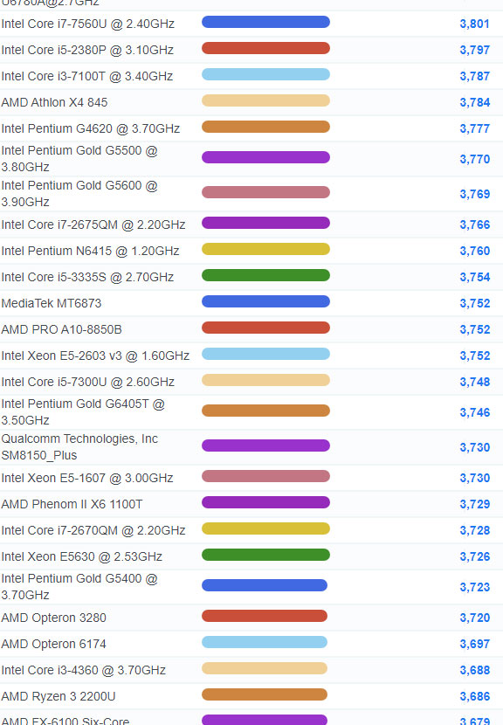The image size is (503, 725).
Task: Click the orange bar for AMD Ryzen 3 2200U
Action: pos(265,694)
